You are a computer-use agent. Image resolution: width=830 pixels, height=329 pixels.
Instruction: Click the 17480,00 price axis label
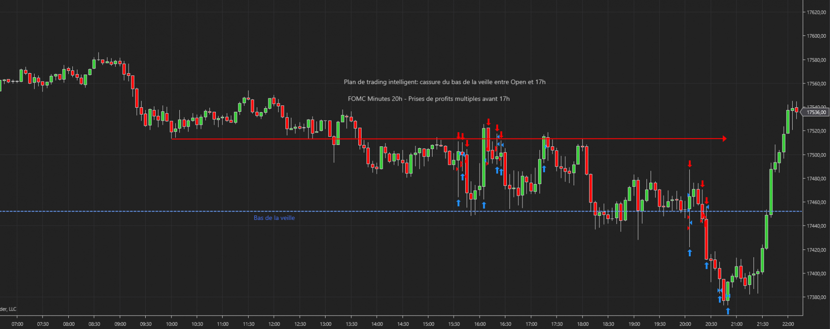[x=816, y=179]
